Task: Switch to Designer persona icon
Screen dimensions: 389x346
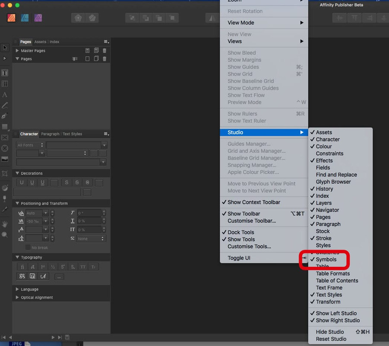Action: pos(25,18)
